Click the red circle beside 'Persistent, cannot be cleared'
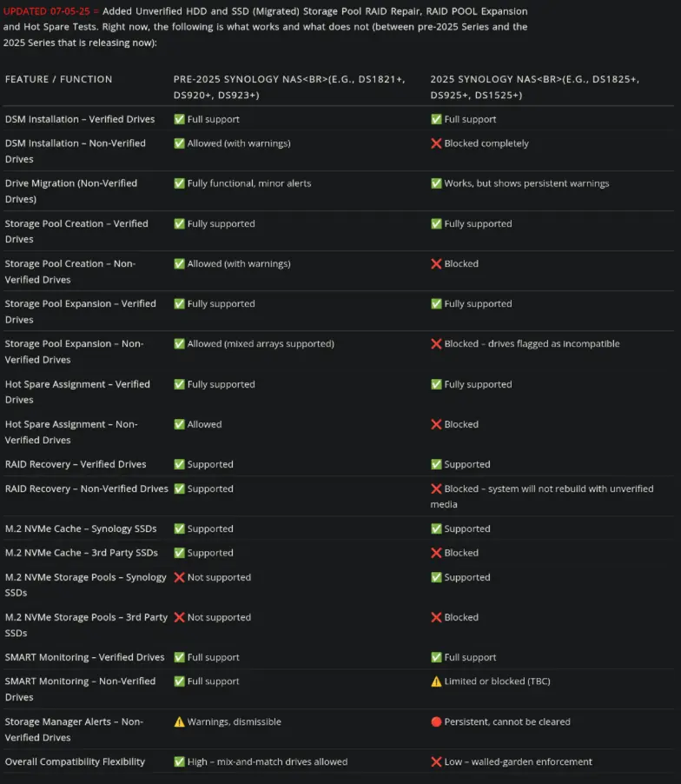Screen dimensions: 681x784 pyautogui.click(x=436, y=721)
